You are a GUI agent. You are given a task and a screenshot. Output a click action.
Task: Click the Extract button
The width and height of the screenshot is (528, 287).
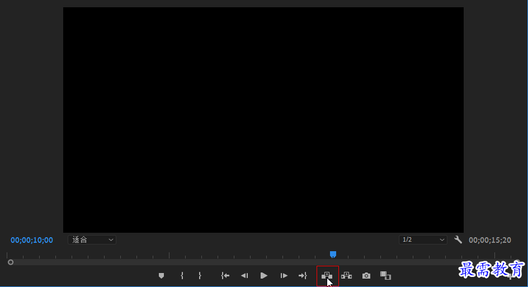tap(347, 276)
